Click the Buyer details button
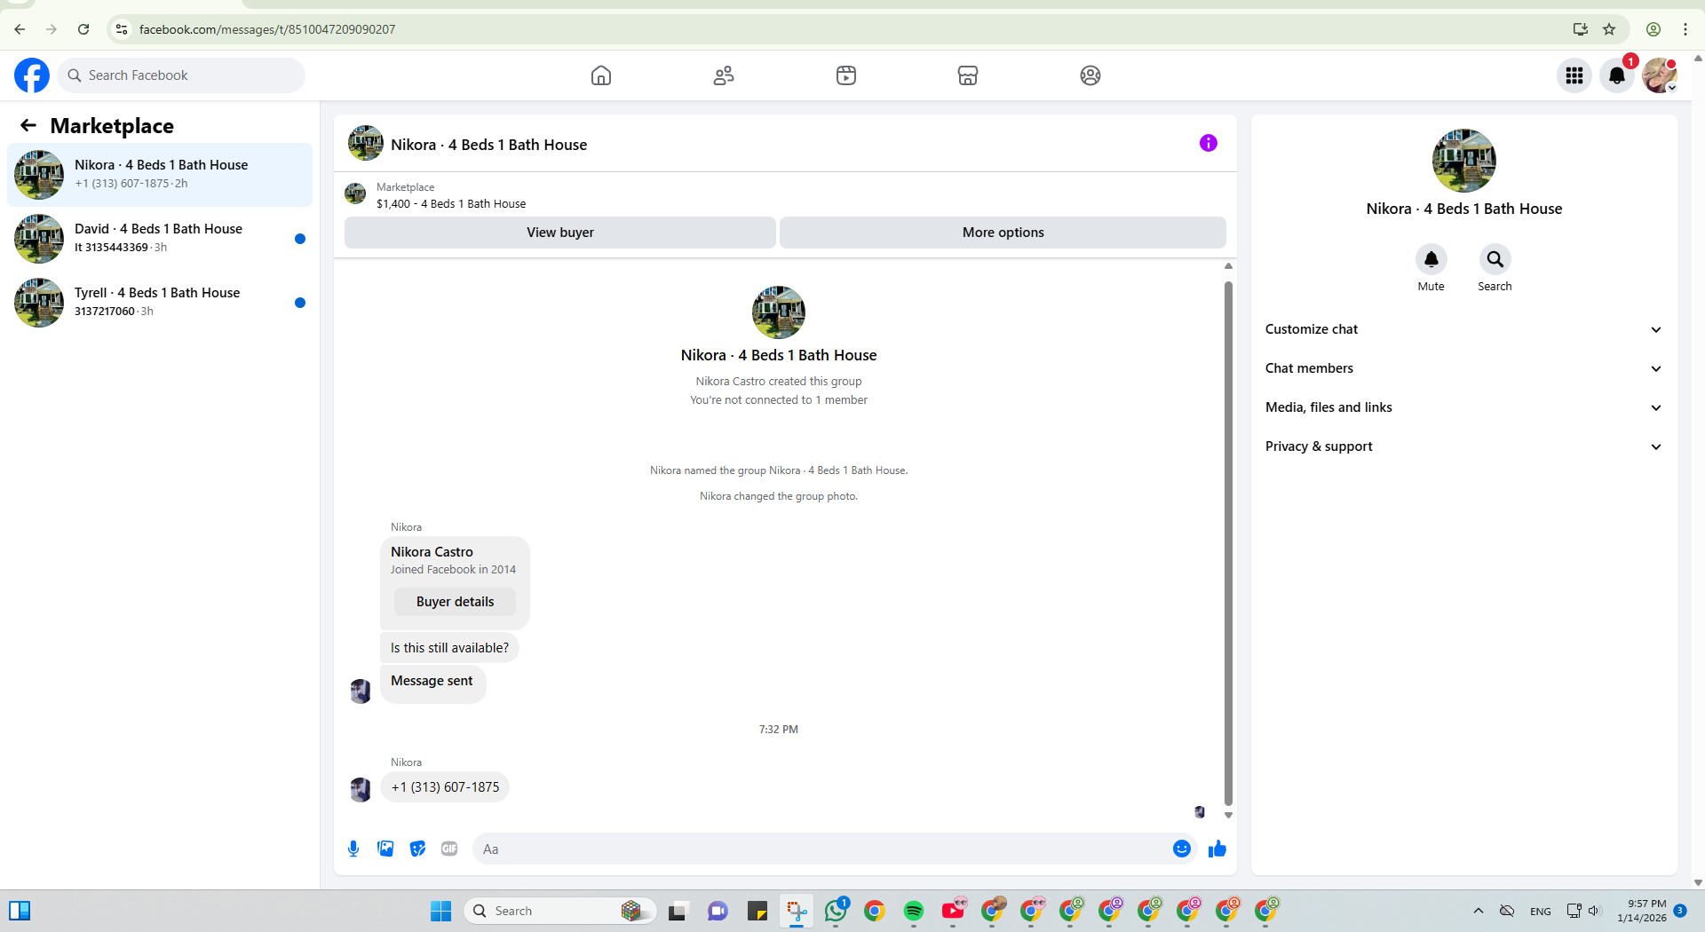This screenshot has width=1705, height=932. 455,602
